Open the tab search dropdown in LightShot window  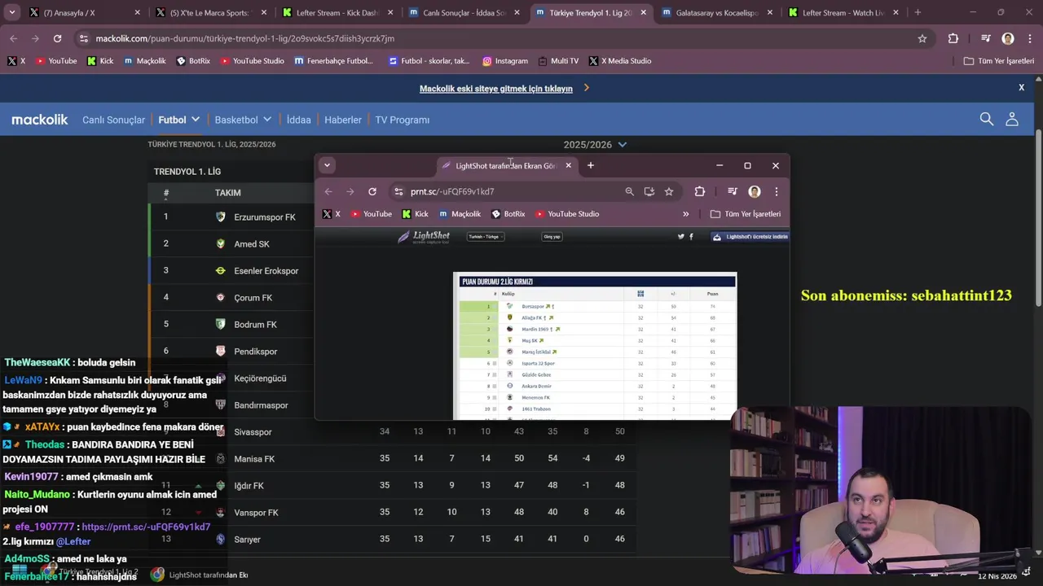tap(327, 165)
